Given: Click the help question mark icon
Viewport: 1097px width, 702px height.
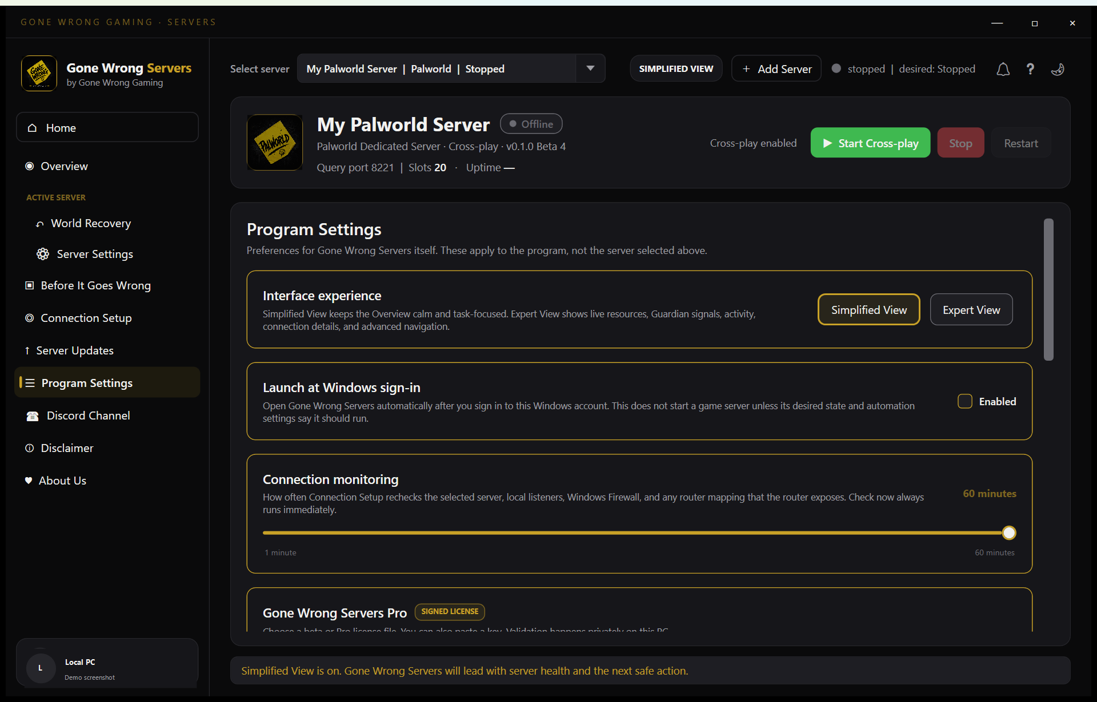Looking at the screenshot, I should 1030,69.
